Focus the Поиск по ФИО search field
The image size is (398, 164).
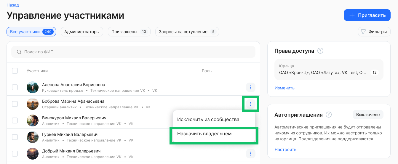tap(133, 52)
